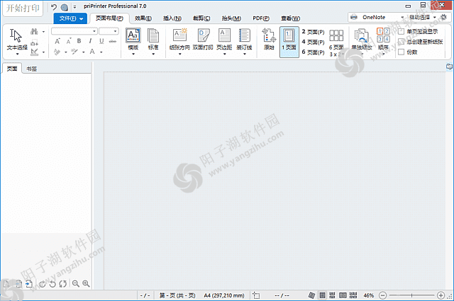Click the ruler measure tool icon

(35, 52)
